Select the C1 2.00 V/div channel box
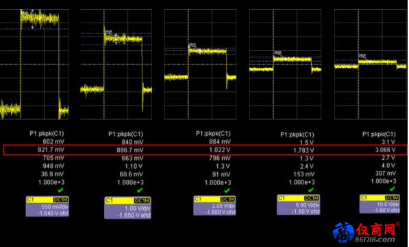Viewport: 409px width, 247px height. [214, 206]
